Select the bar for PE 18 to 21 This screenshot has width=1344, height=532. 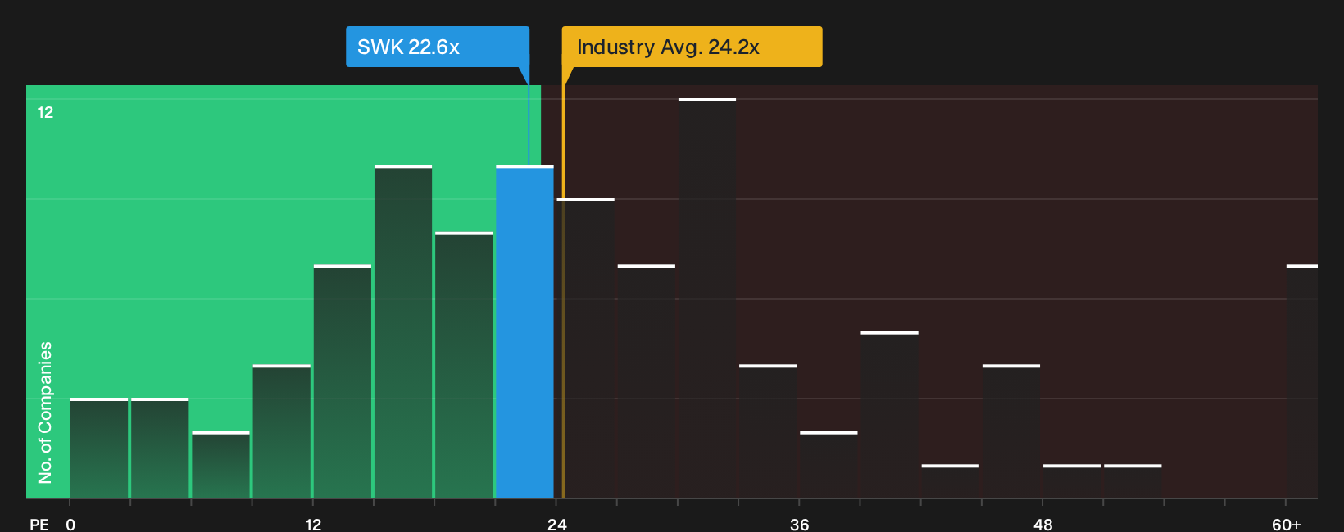[464, 365]
